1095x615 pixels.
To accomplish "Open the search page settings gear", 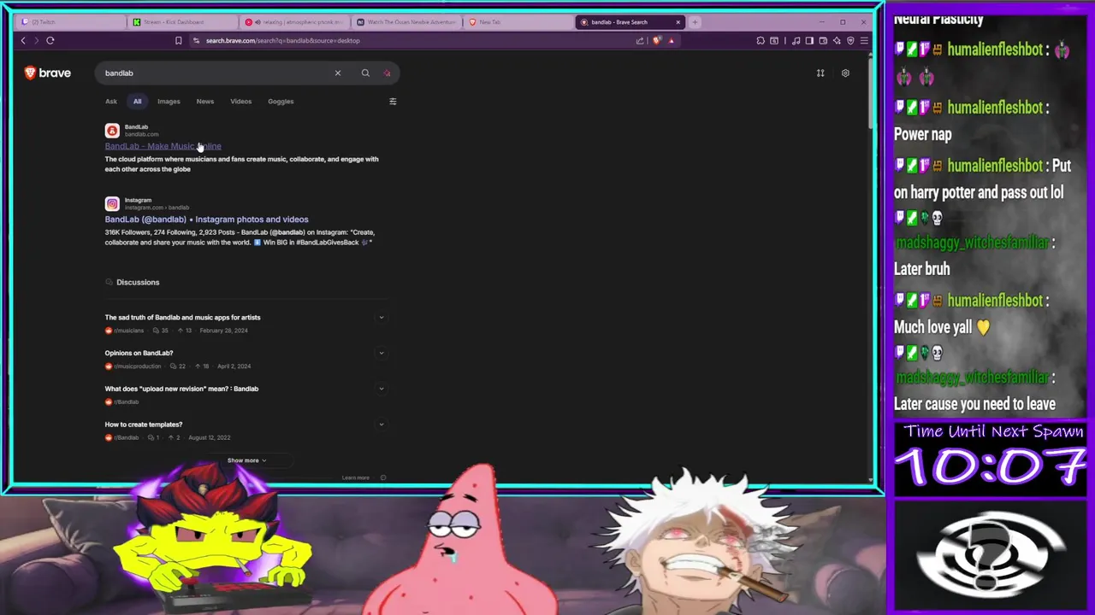I will tap(845, 73).
